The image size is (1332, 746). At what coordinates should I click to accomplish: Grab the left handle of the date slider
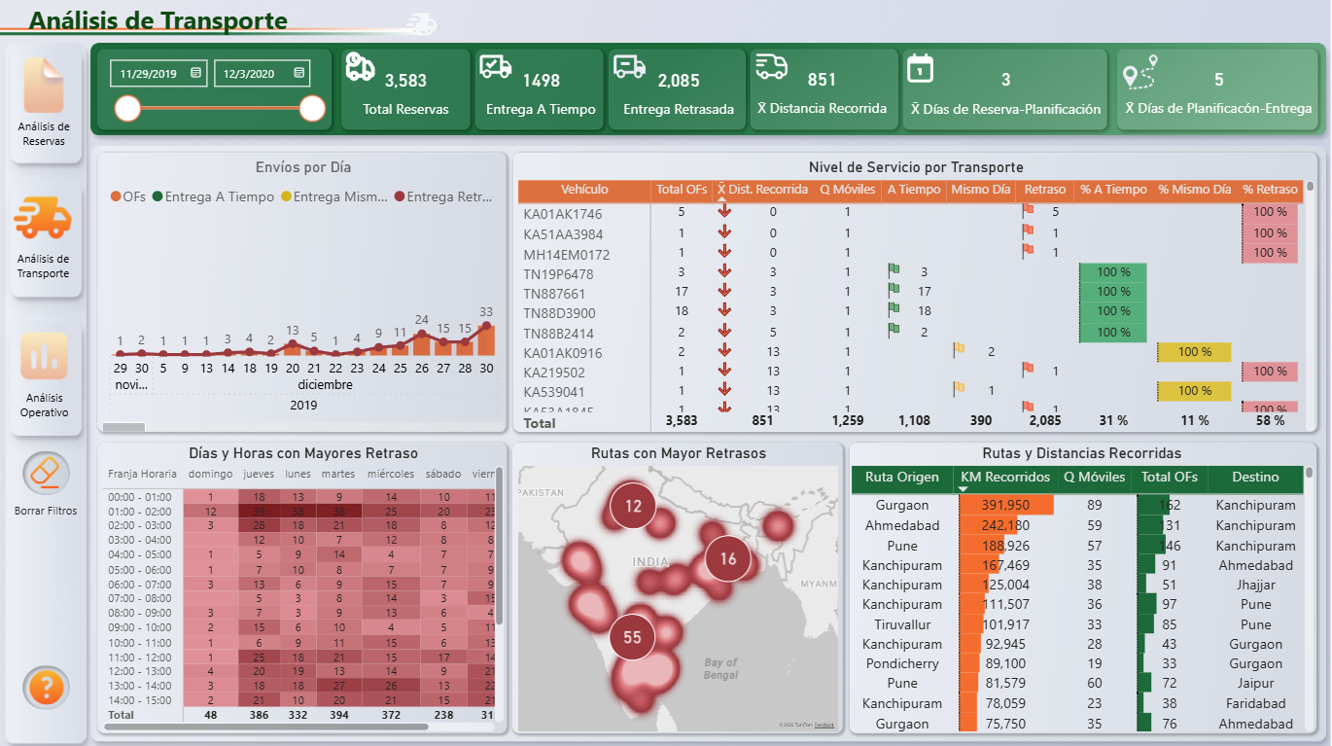tap(128, 108)
